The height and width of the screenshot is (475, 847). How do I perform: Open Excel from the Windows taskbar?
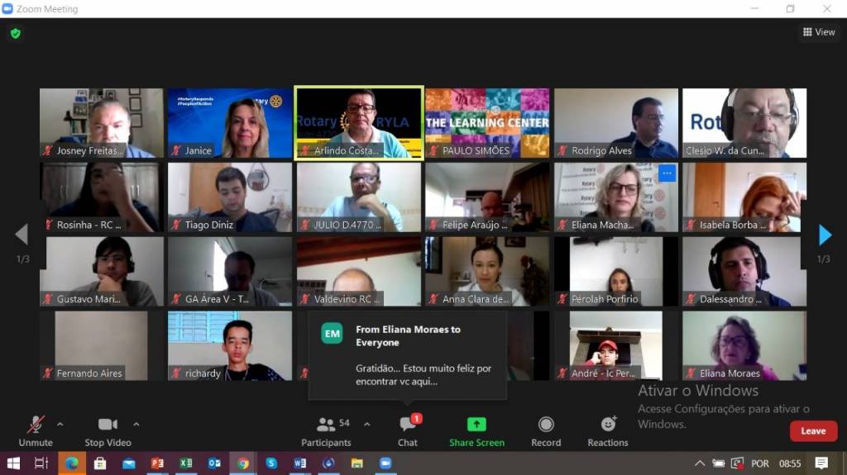click(185, 463)
